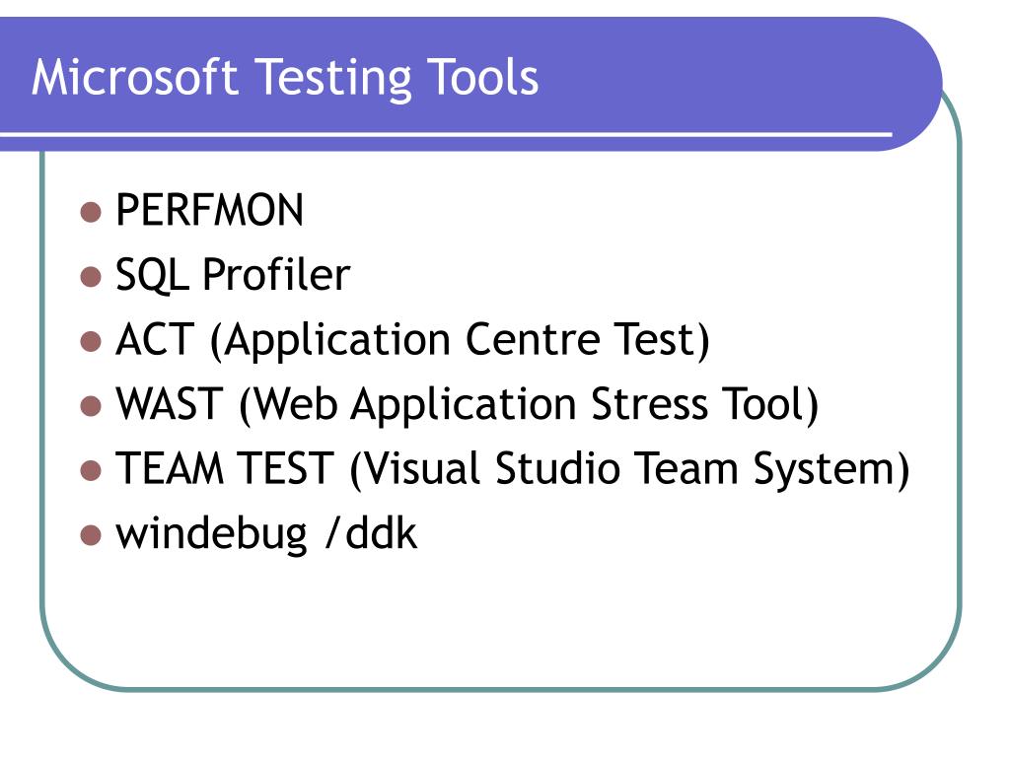Click the bullet dot before ACT

(x=91, y=341)
